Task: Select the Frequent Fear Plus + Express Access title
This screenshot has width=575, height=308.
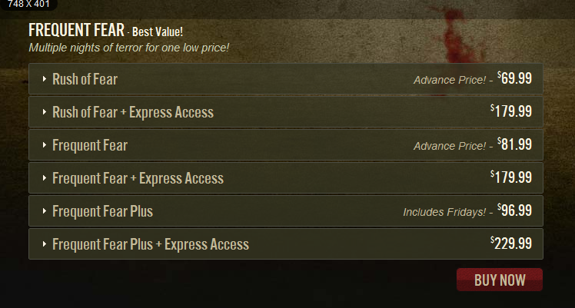Action: 151,244
